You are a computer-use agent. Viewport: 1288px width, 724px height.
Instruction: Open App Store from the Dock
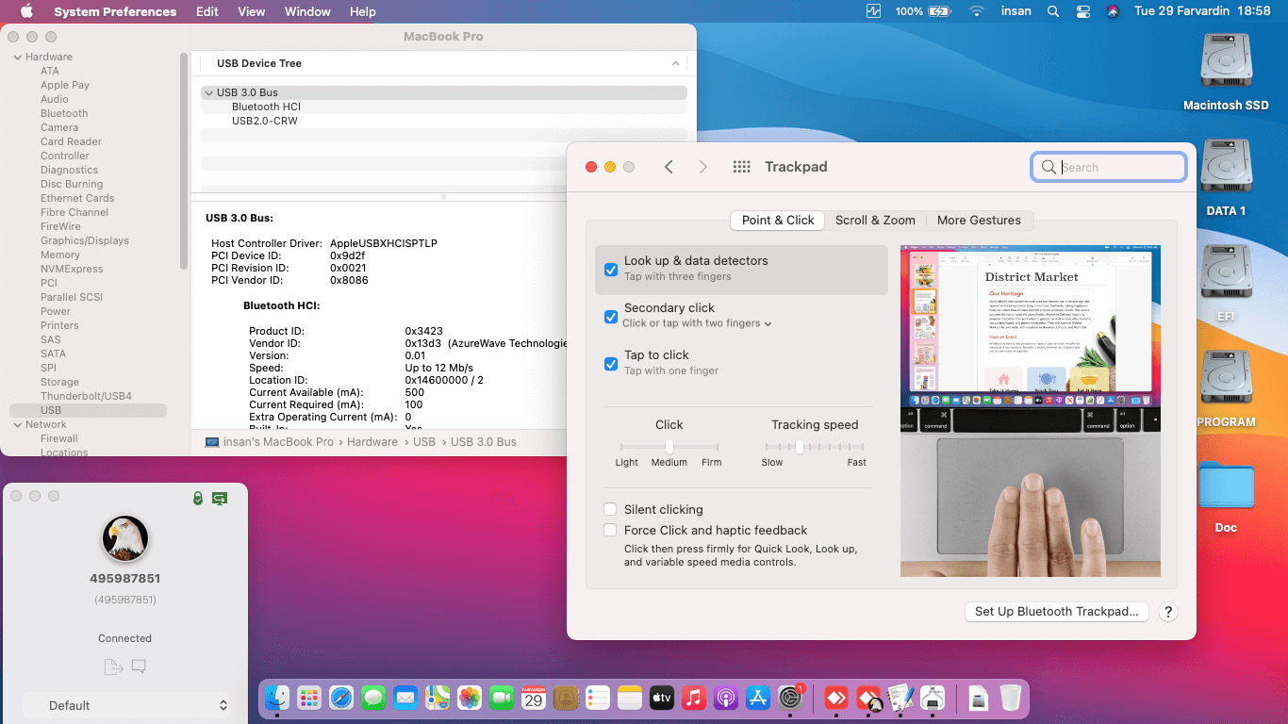[758, 698]
